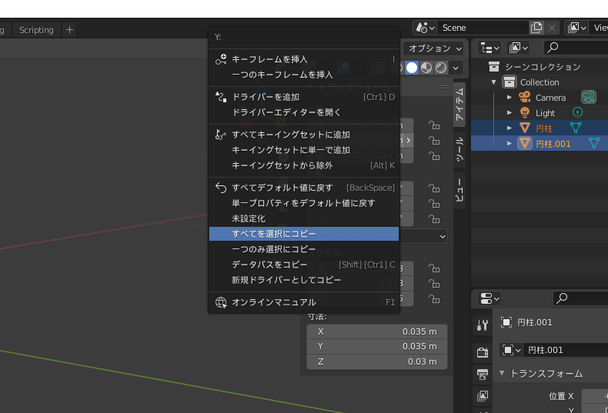Switch to アイテム sidebar tab
The height and width of the screenshot is (413, 608).
click(x=459, y=105)
